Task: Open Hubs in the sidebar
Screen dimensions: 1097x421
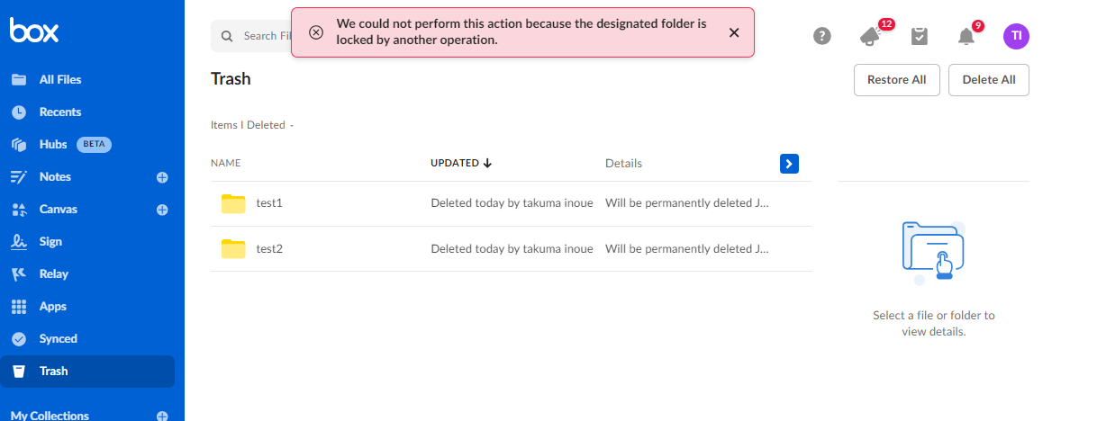Action: coord(53,145)
